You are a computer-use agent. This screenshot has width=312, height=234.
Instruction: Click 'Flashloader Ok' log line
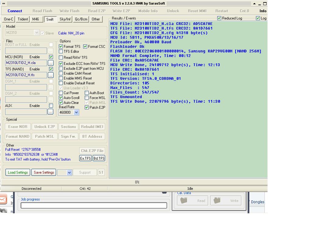click(x=127, y=47)
